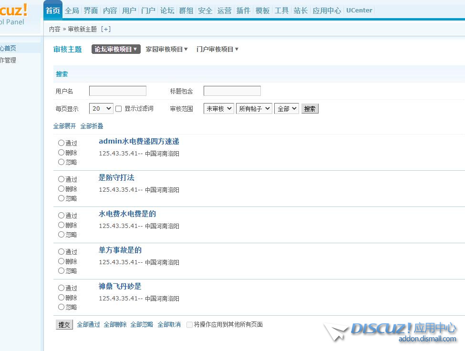
Task: Click the 提交 button
Action: pos(64,325)
